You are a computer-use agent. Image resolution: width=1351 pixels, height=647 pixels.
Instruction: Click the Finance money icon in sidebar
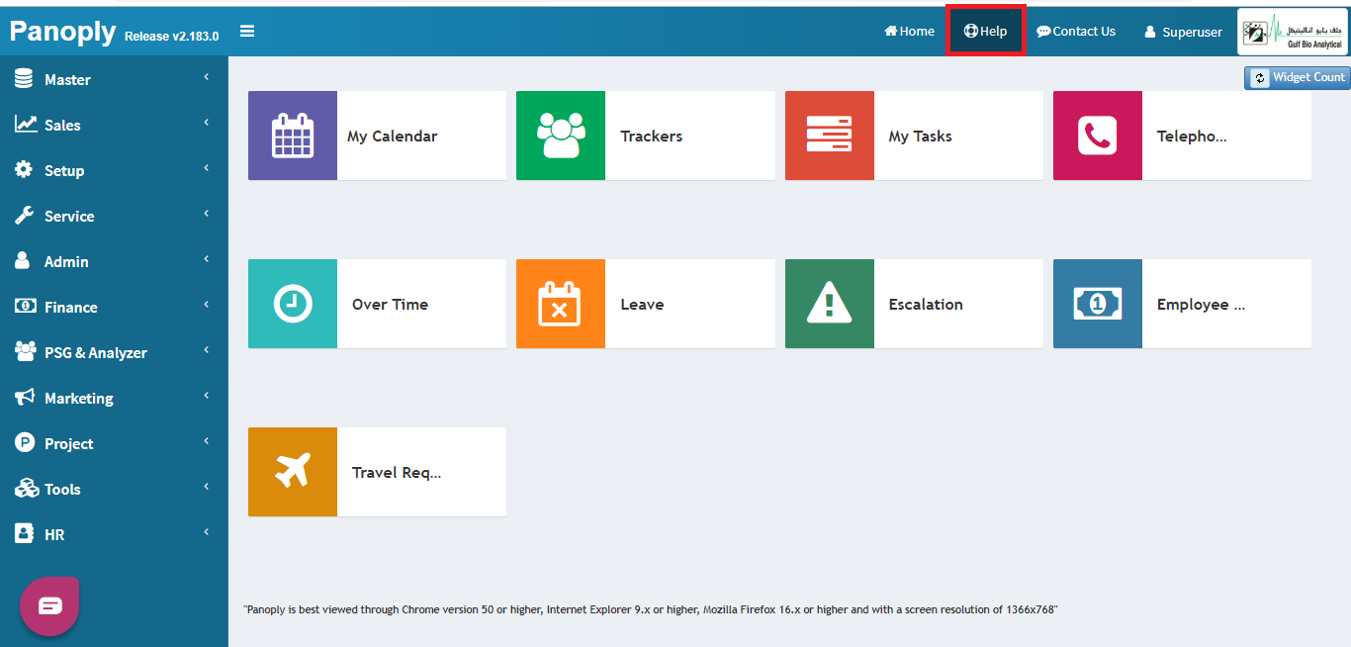[x=26, y=307]
